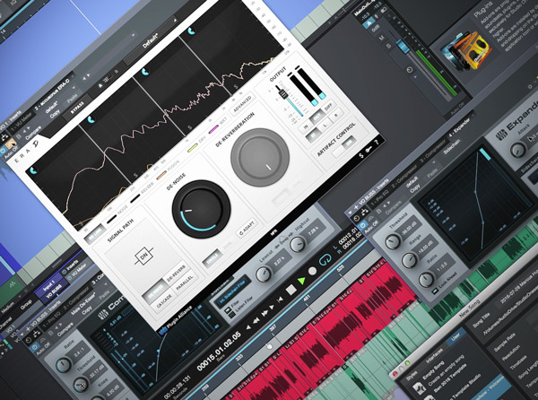
Task: Move the MainOut channel volume fader
Action: pyautogui.click(x=403, y=47)
